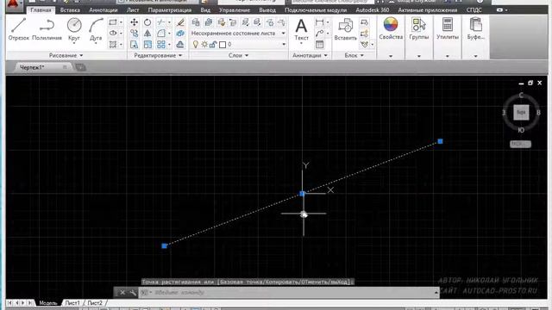The image size is (552, 310).
Task: Select the multileader tool
Action: (319, 34)
